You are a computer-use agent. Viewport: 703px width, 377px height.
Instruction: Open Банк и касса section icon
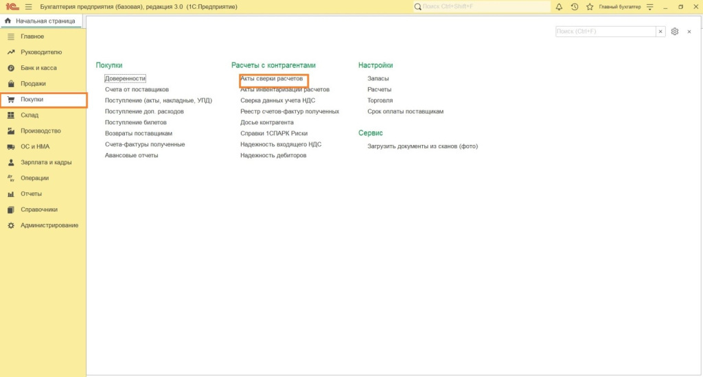click(11, 68)
